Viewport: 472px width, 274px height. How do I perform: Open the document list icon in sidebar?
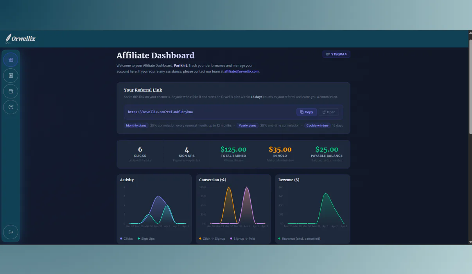tap(11, 75)
